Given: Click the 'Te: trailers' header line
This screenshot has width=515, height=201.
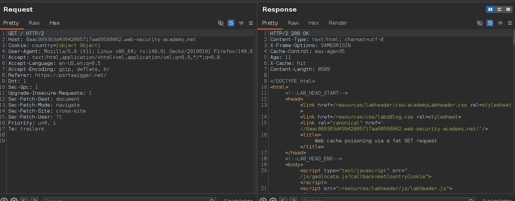Looking at the screenshot, I should [26, 129].
